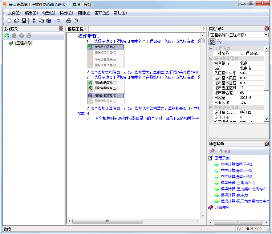The image size is (272, 234).
Task: Collapse the 工程信息 property group
Action: pyautogui.click(x=211, y=48)
